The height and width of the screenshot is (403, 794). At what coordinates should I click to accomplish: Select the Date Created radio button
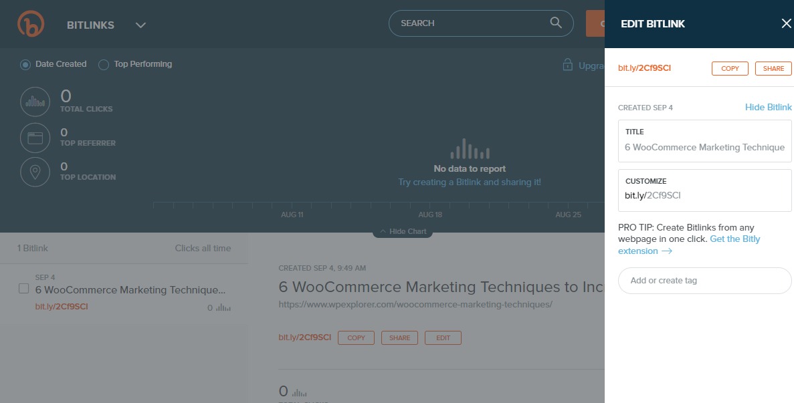(25, 65)
